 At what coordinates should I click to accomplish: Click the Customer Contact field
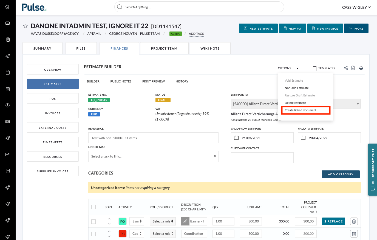point(262,158)
